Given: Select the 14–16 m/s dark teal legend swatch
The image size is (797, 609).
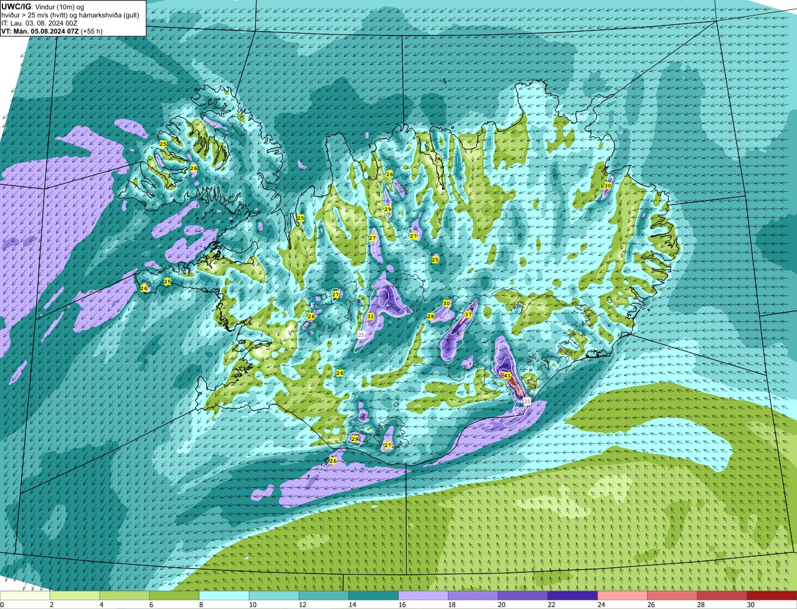Looking at the screenshot, I should (374, 595).
